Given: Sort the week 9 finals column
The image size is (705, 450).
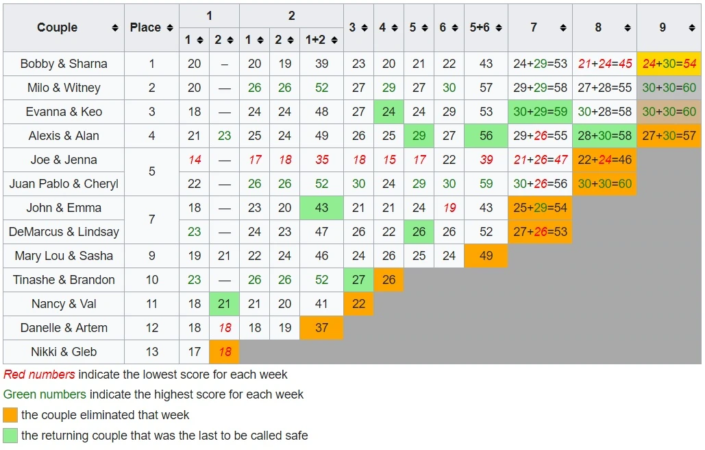Looking at the screenshot, I should [x=692, y=28].
